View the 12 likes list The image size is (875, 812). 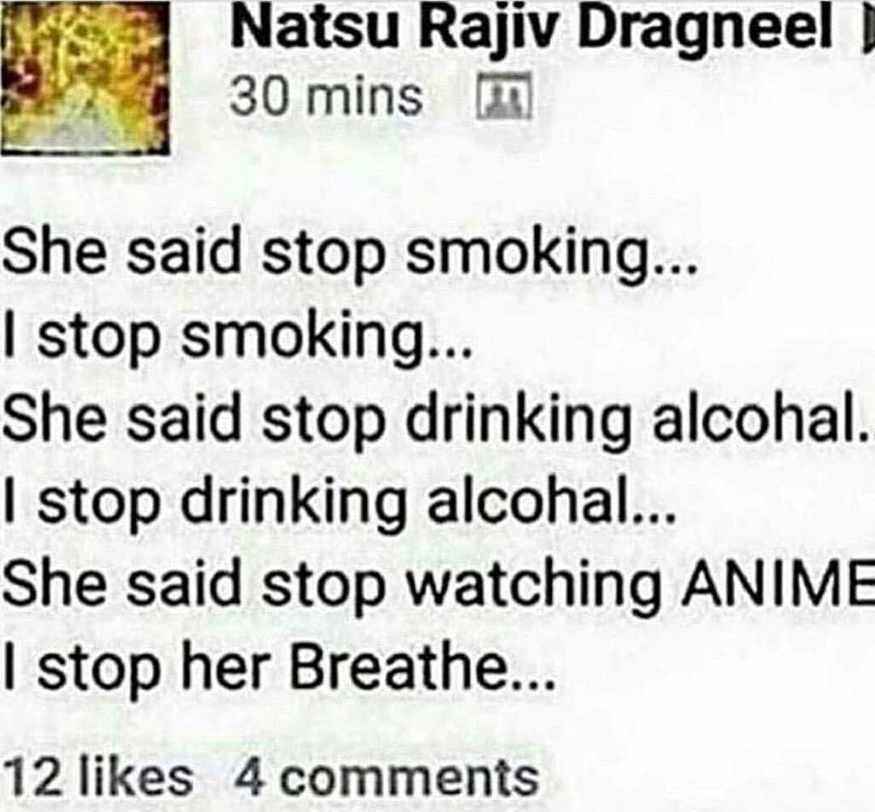pyautogui.click(x=99, y=777)
